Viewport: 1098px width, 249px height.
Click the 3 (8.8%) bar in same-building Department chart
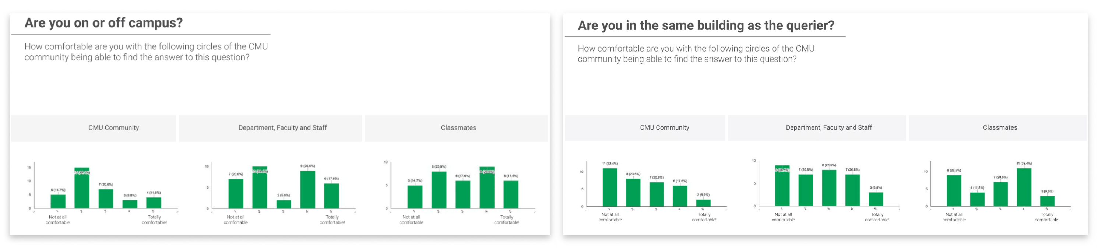pyautogui.click(x=876, y=199)
